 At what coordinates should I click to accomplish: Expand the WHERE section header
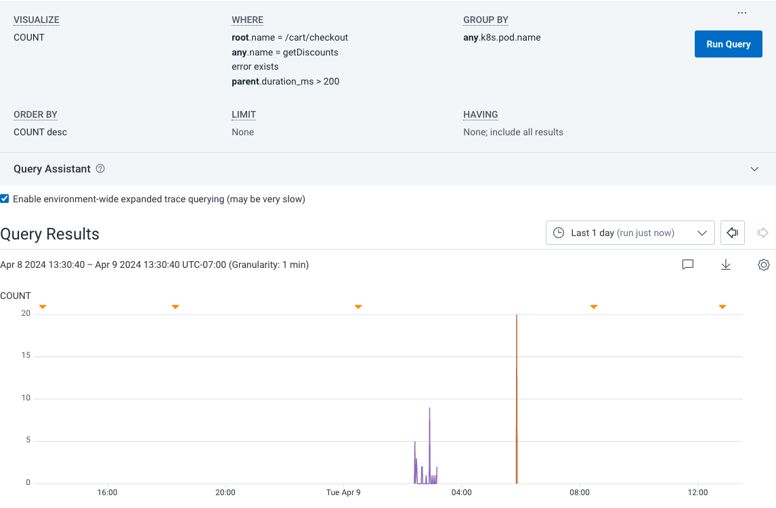247,20
